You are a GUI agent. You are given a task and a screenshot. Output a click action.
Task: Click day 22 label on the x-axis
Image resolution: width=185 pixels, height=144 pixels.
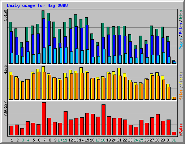[125, 140]
